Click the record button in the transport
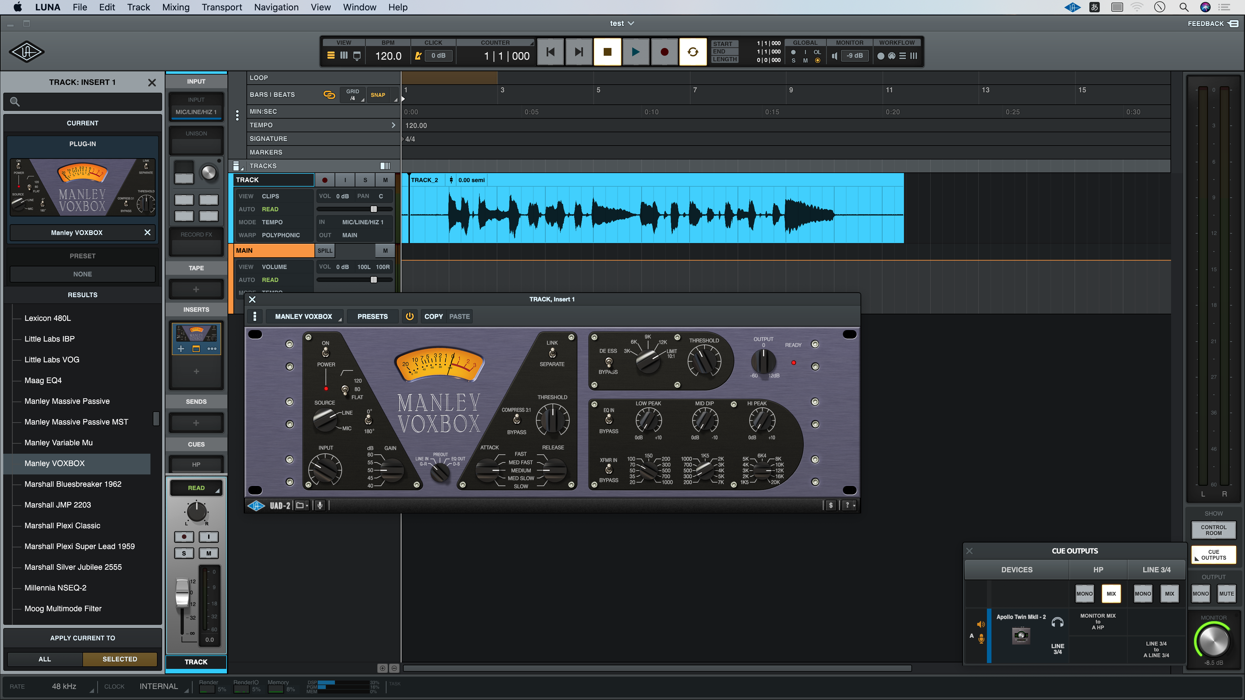Screen dimensions: 1245x700 (x=664, y=52)
